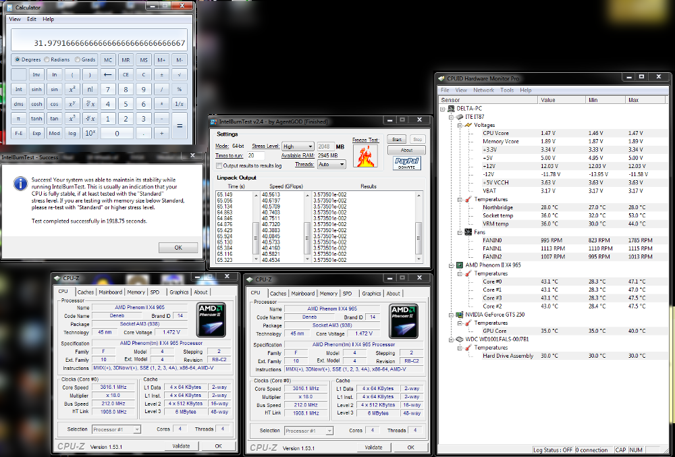Click the flame Freeze Test icon in IntelBurnTest
This screenshot has width=675, height=457.
365,156
